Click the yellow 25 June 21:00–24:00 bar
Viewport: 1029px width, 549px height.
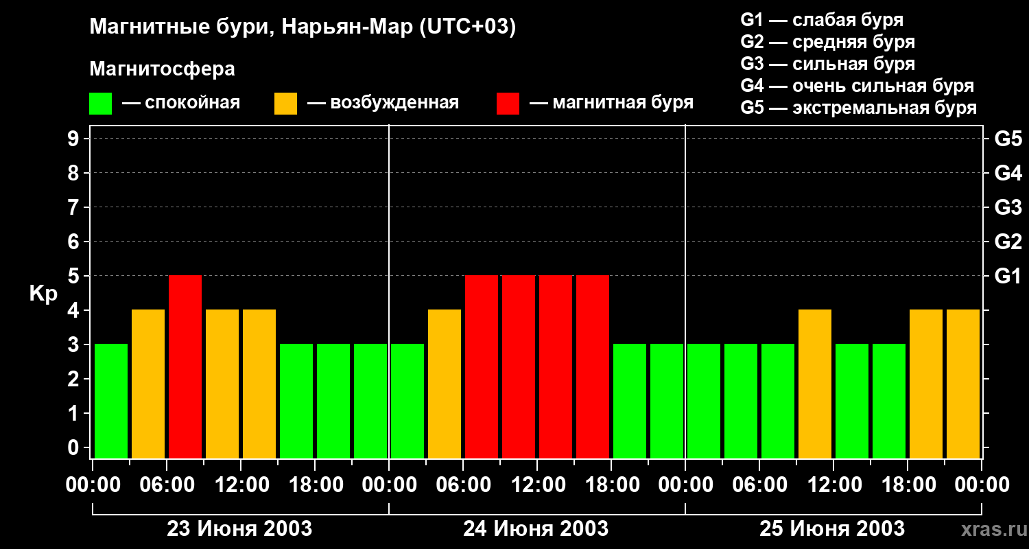pyautogui.click(x=963, y=384)
